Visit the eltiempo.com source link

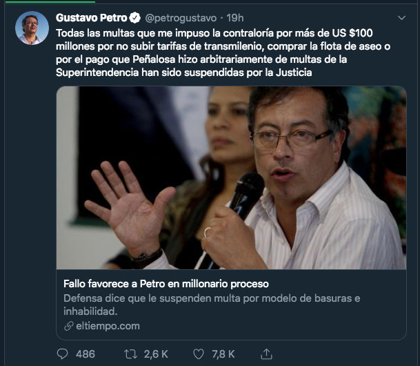click(x=108, y=326)
